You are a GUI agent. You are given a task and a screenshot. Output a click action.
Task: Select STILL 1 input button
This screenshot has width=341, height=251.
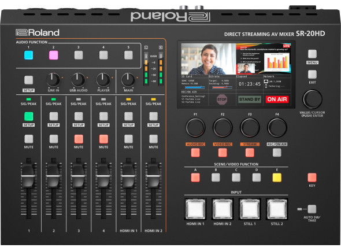pos(250,209)
